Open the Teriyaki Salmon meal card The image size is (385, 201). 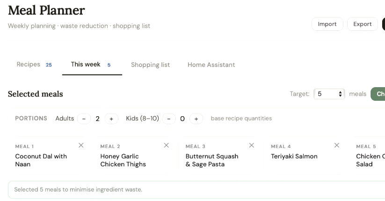304,156
